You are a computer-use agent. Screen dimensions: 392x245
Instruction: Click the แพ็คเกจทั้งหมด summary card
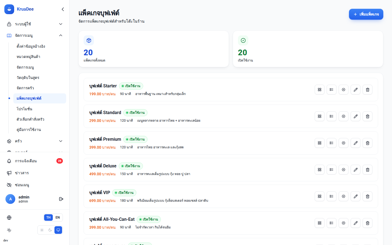click(154, 49)
